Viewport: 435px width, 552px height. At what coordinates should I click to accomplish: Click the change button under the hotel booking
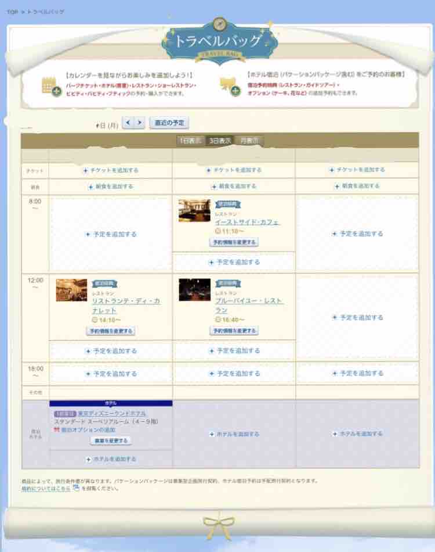(x=111, y=441)
